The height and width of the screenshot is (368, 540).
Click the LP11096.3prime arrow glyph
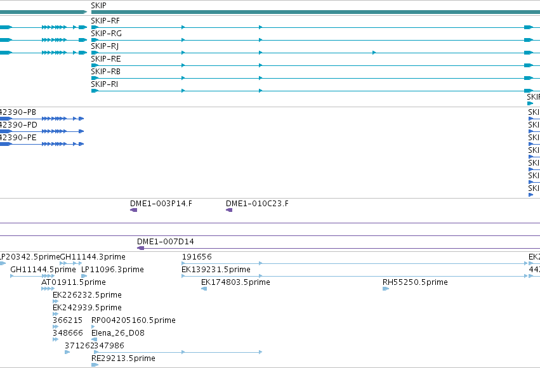point(84,276)
